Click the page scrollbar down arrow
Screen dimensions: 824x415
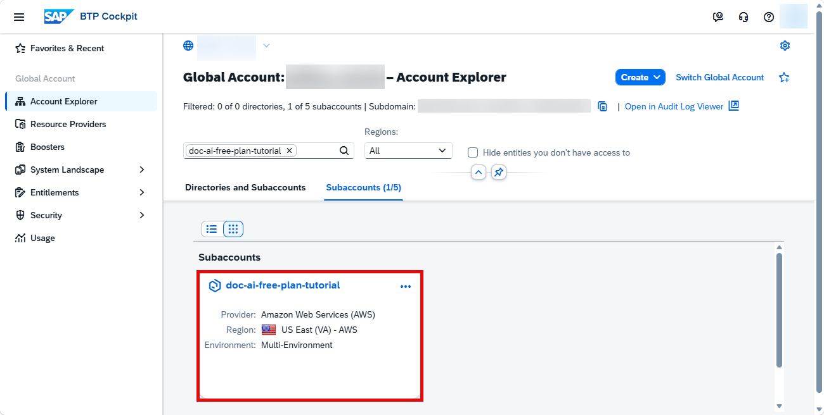click(x=819, y=410)
